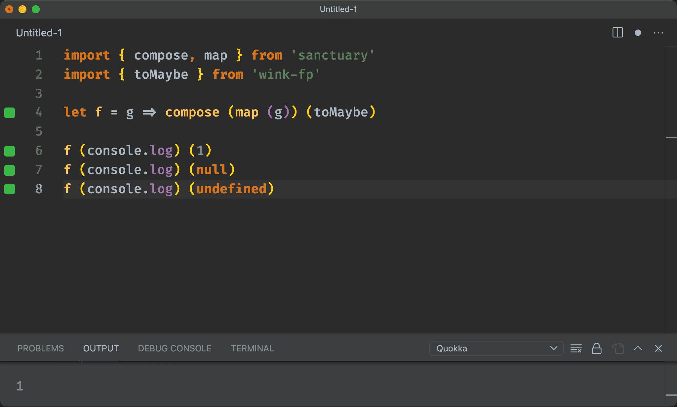Screen dimensions: 677x407
Task: Click the macOS yellow minimize button
Action: pyautogui.click(x=22, y=9)
